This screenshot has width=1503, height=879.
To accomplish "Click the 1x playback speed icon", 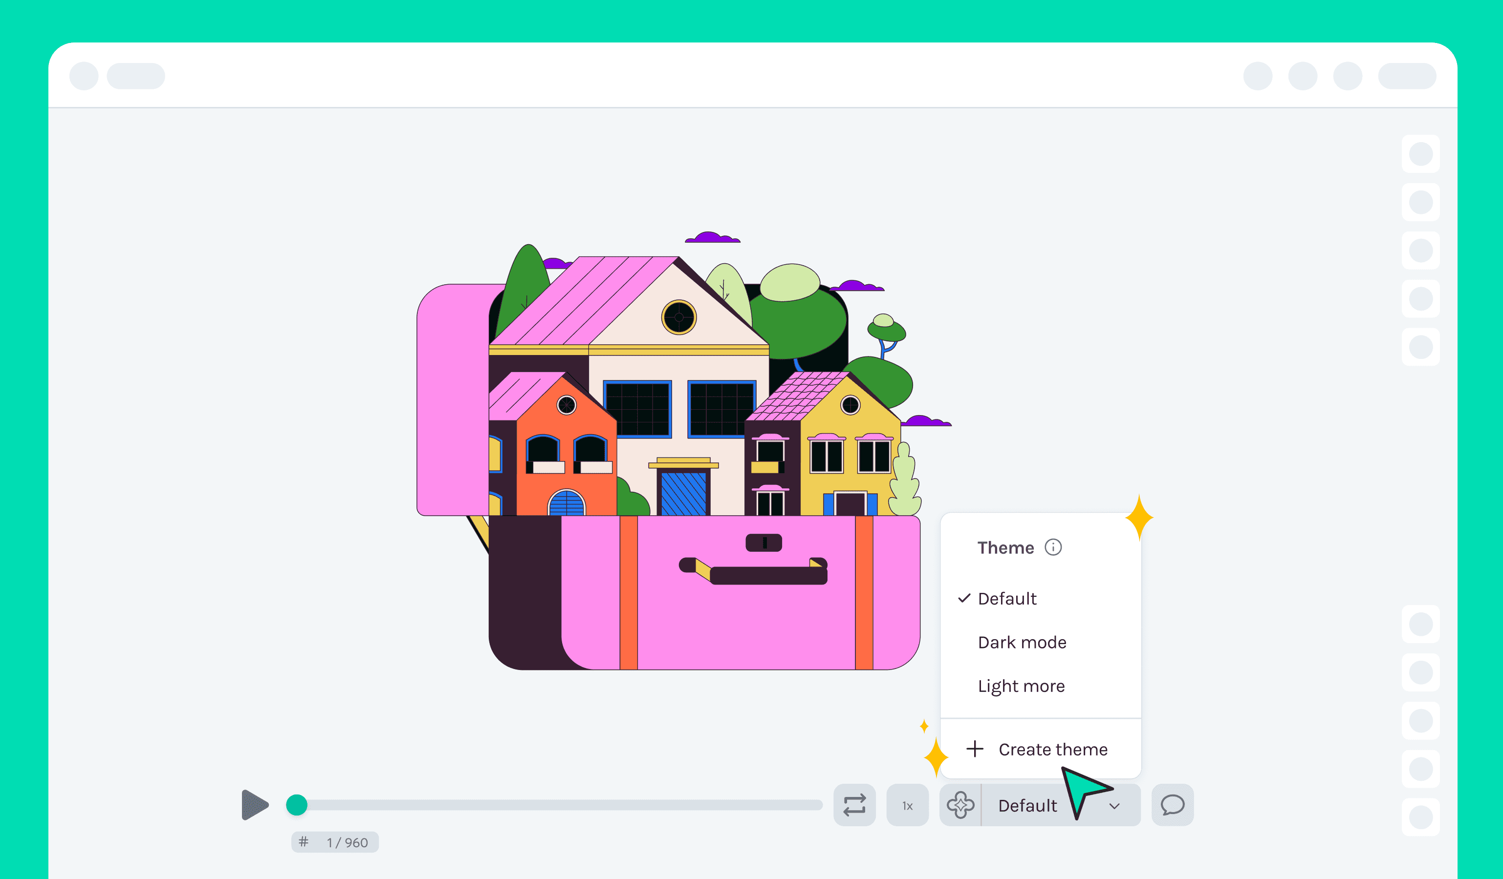I will pos(907,805).
